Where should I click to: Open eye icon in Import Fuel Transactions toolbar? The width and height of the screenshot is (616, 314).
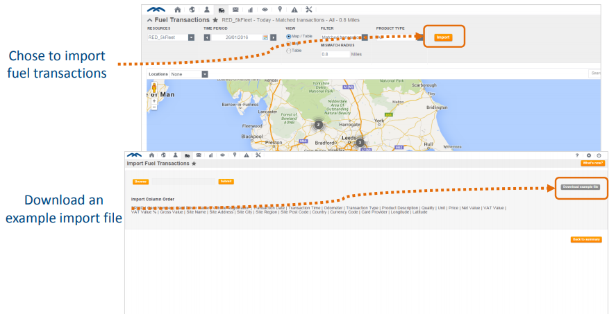(x=222, y=155)
